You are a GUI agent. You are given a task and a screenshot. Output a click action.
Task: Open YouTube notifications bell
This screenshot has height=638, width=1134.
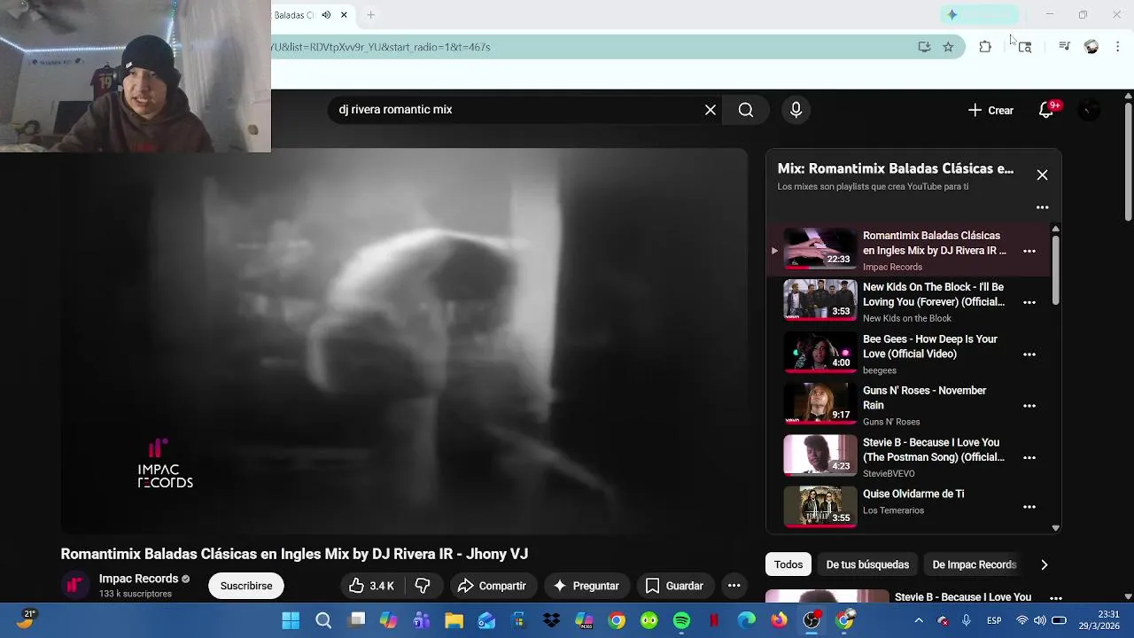click(1046, 110)
